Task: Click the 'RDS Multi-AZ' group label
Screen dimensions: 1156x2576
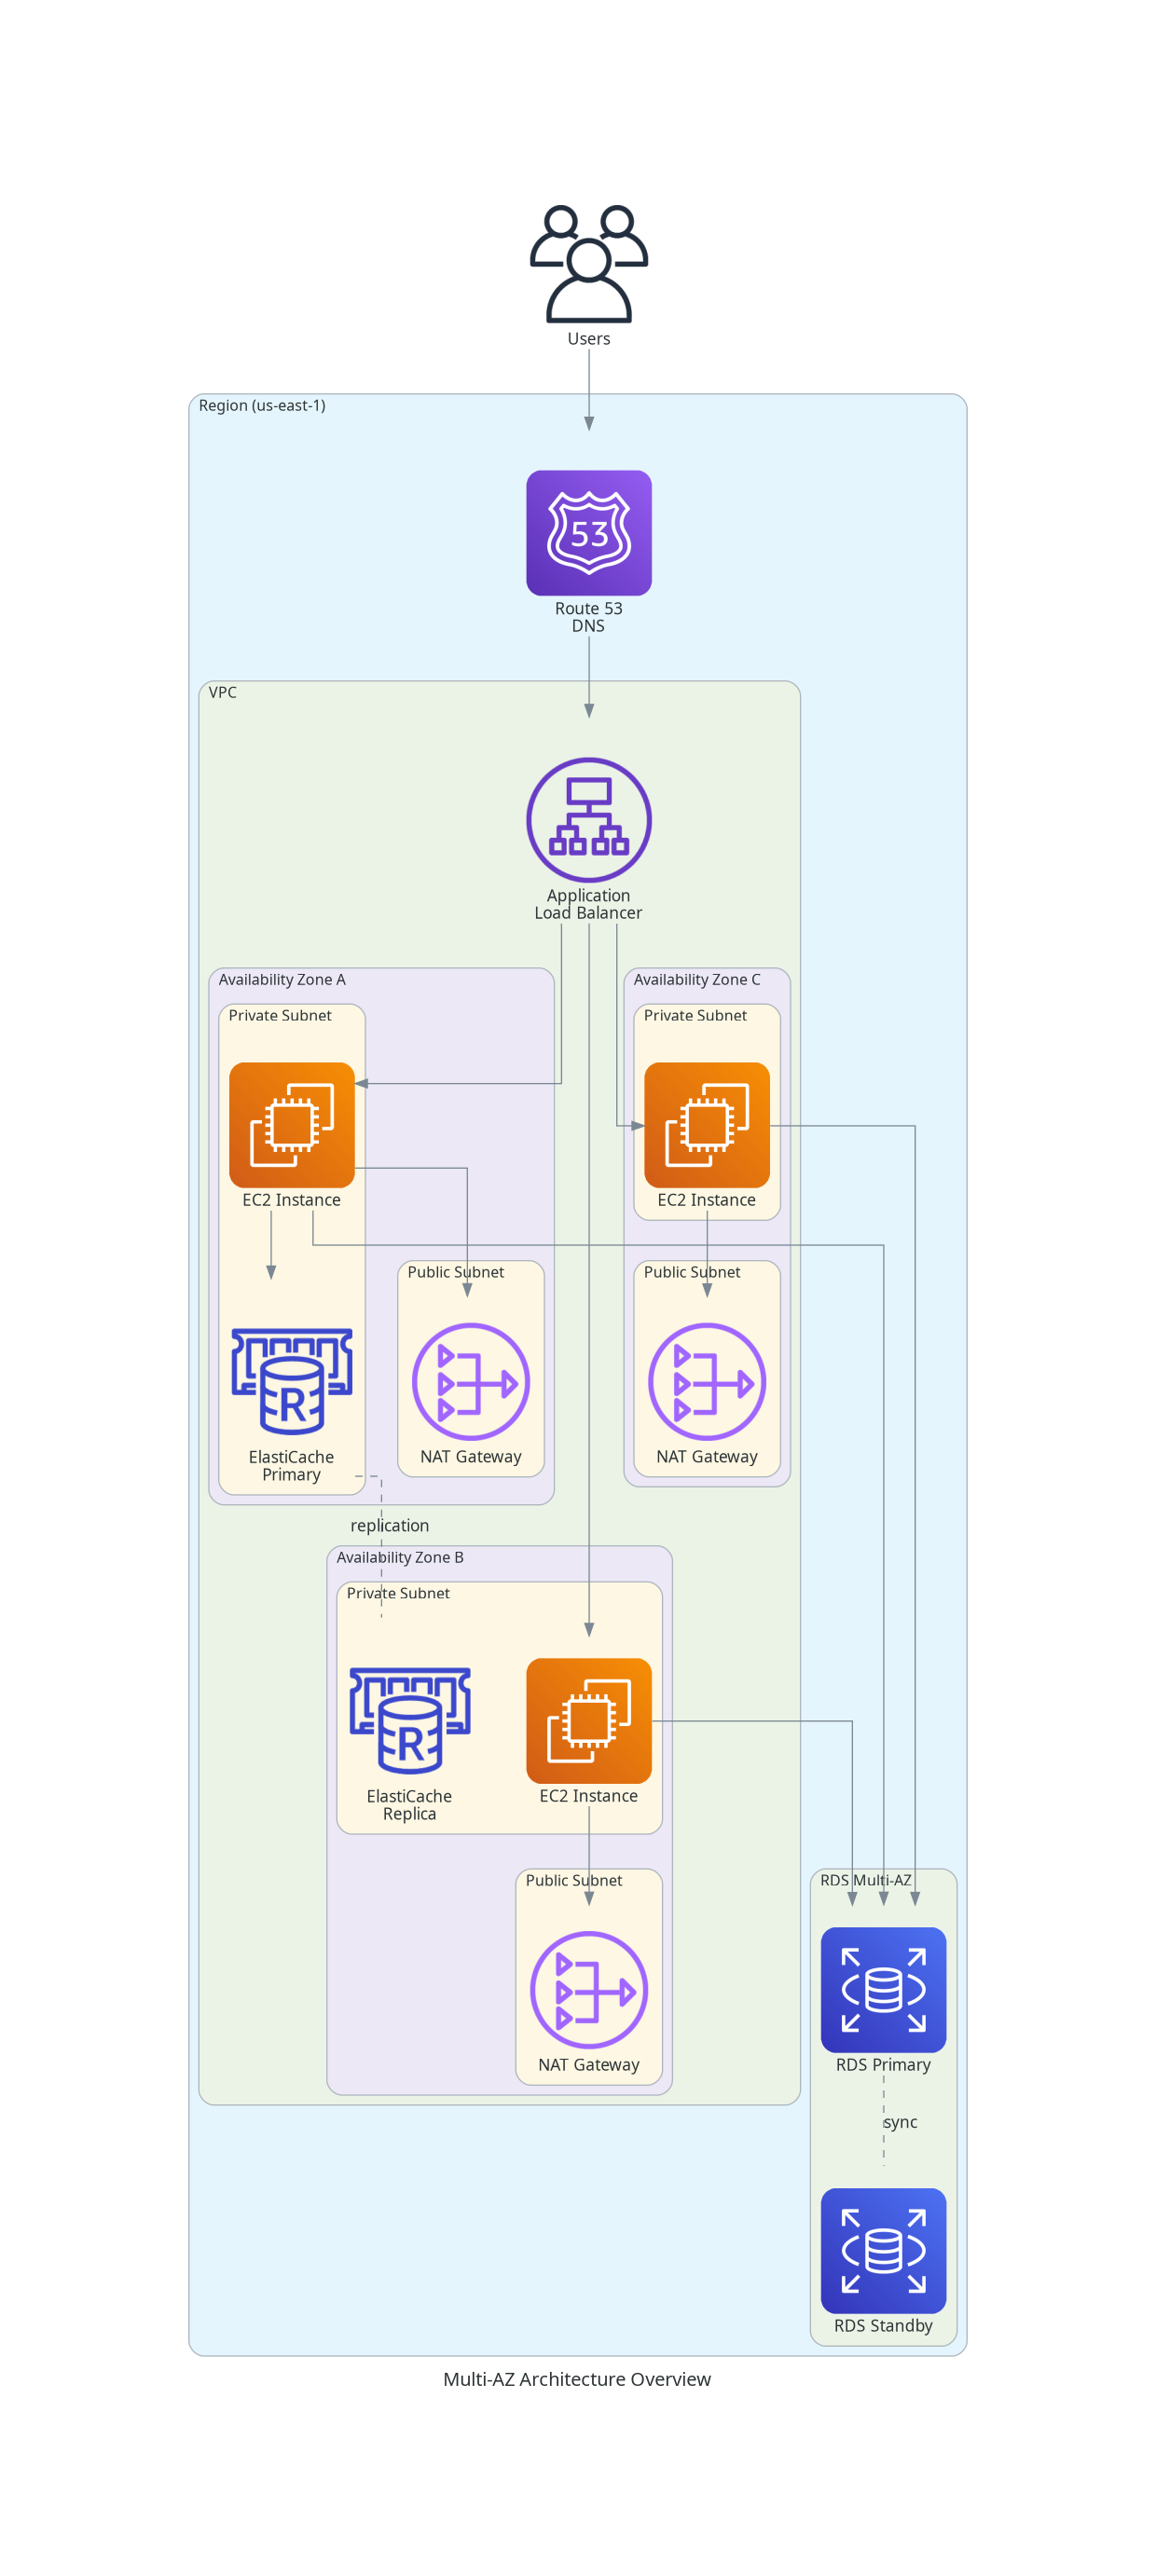Action: 866,1880
